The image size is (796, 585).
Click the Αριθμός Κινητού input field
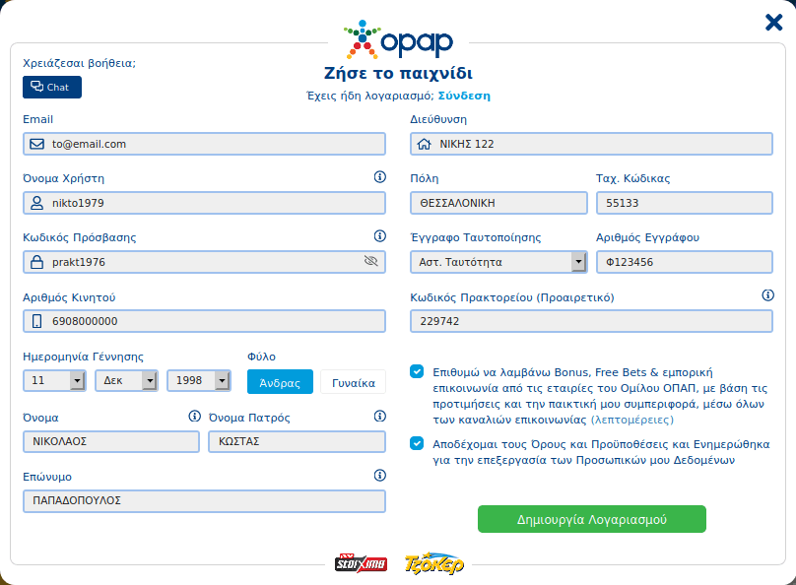click(x=204, y=321)
